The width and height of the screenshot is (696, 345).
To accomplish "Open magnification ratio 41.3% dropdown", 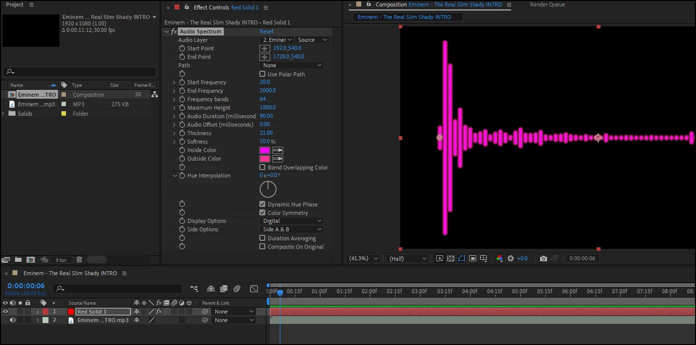I will tap(363, 258).
